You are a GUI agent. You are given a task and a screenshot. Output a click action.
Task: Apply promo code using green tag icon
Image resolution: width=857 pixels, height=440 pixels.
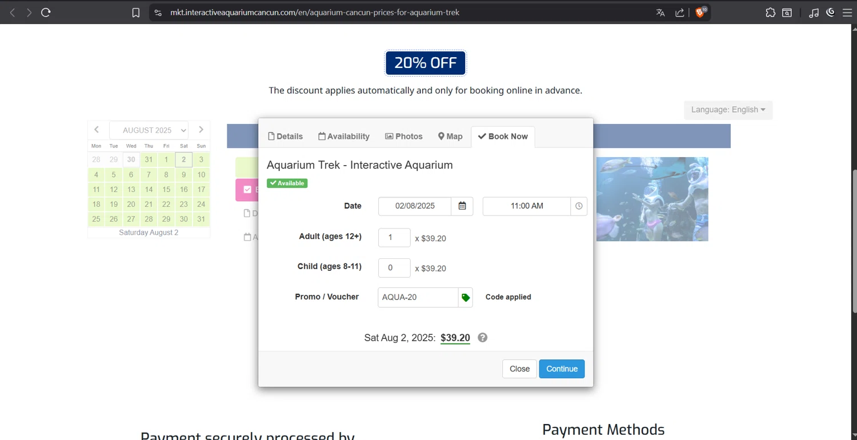[466, 297]
